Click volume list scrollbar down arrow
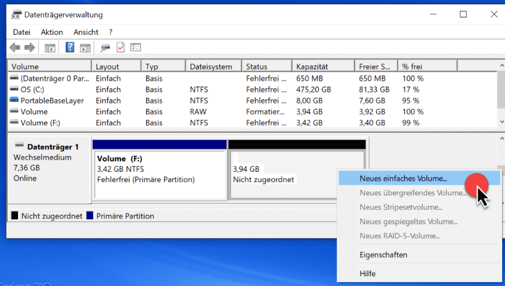Viewport: 505px width, 286px height. [501, 122]
